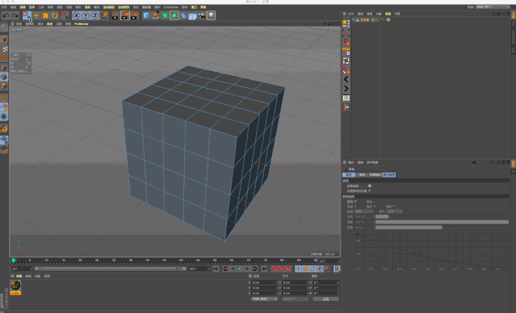
Task: Click the Undo arrow in the toolbar
Action: point(6,15)
